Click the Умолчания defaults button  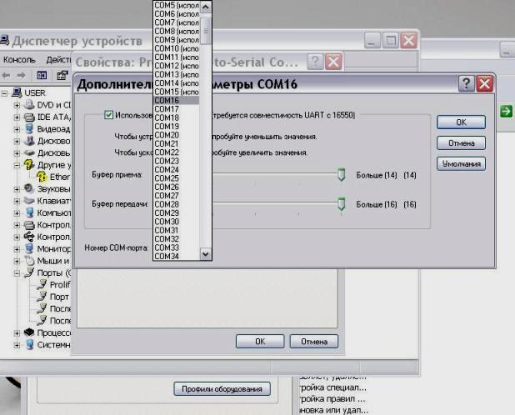point(461,163)
